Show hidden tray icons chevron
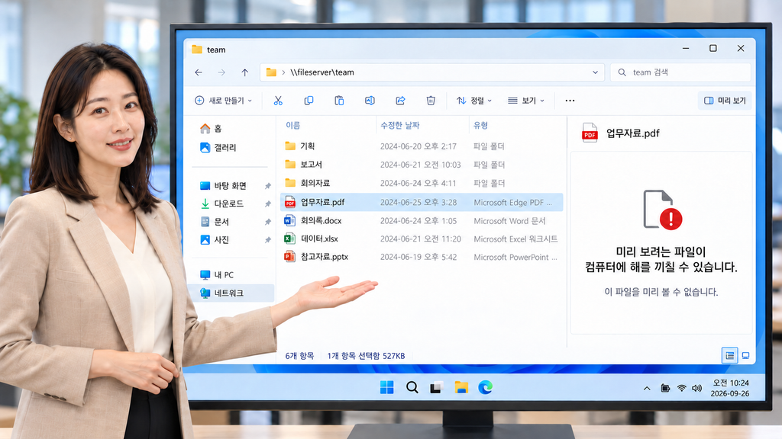This screenshot has width=782, height=439. coord(647,388)
